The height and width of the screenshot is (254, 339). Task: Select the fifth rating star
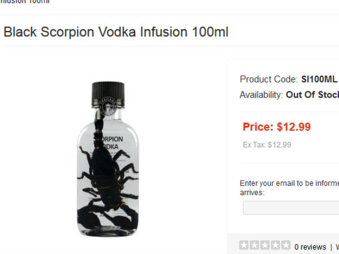coord(286,246)
